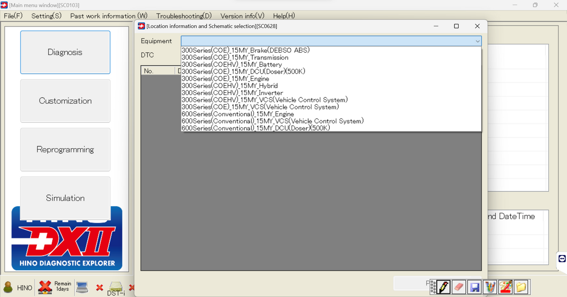This screenshot has height=297, width=567.
Task: Click the HINO user icon
Action: pyautogui.click(x=8, y=287)
